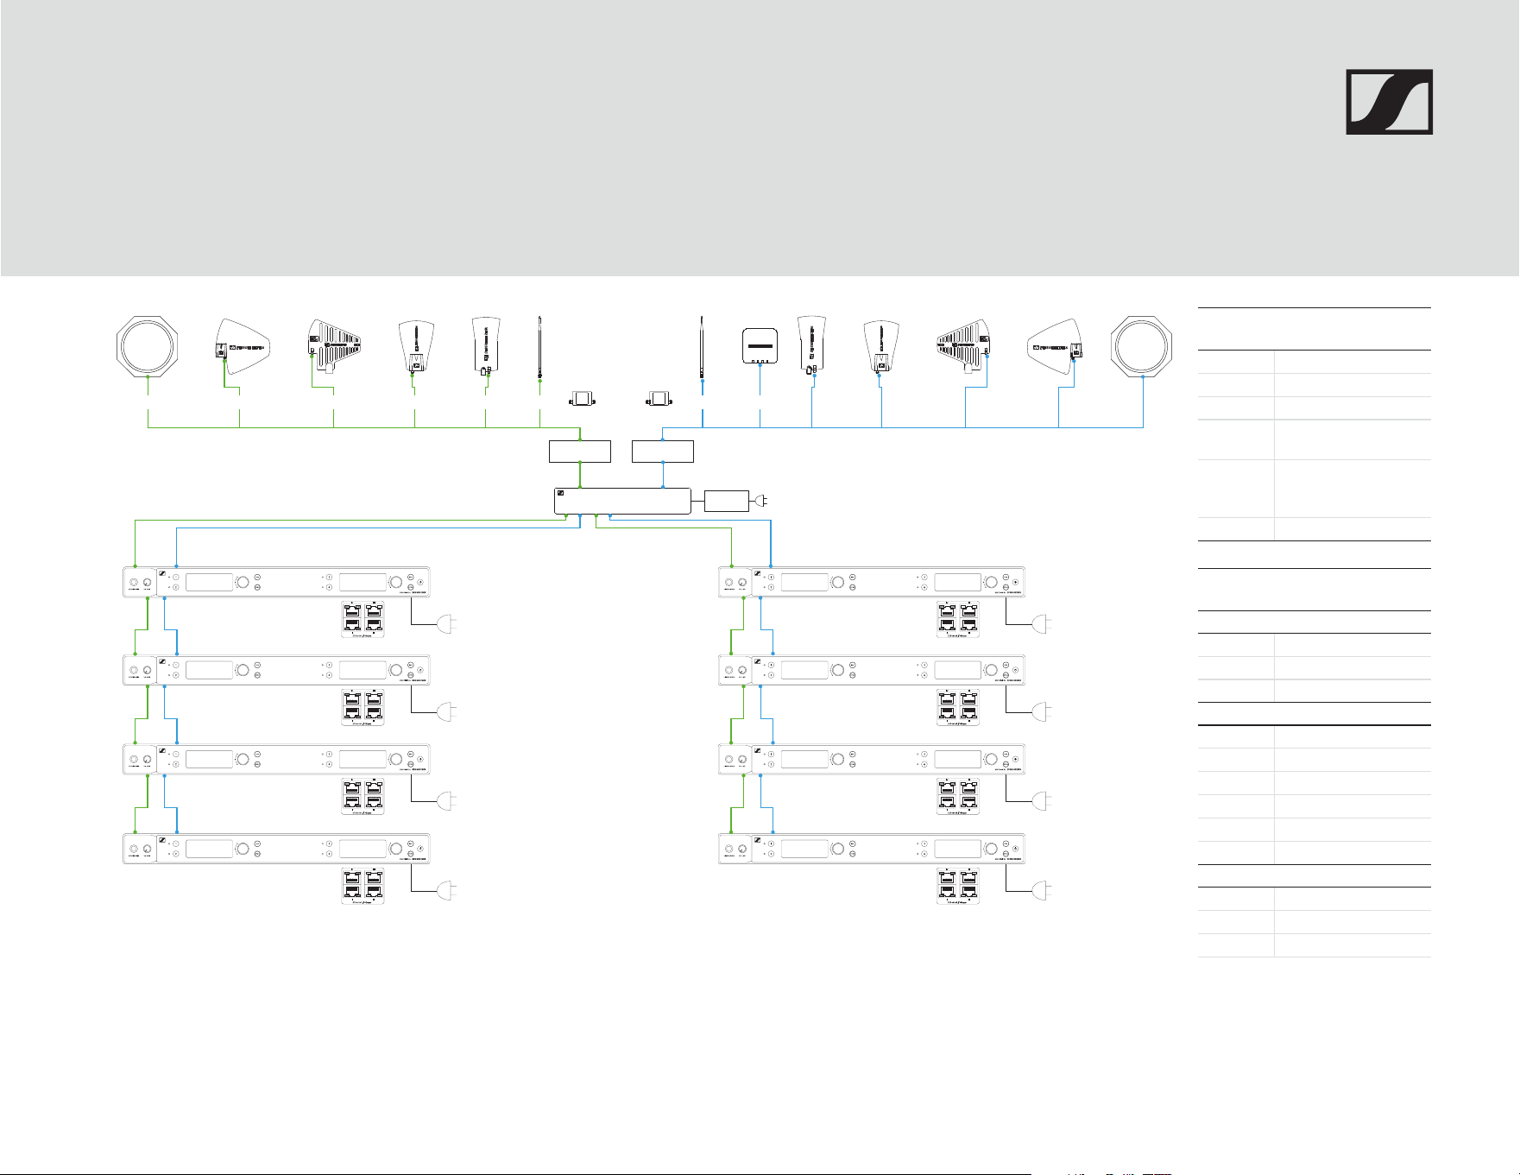Select the third receiver in the left stack
Image resolution: width=1520 pixels, height=1175 pixels.
click(x=276, y=759)
